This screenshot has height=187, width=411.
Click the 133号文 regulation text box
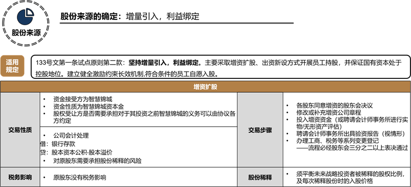coord(220,67)
